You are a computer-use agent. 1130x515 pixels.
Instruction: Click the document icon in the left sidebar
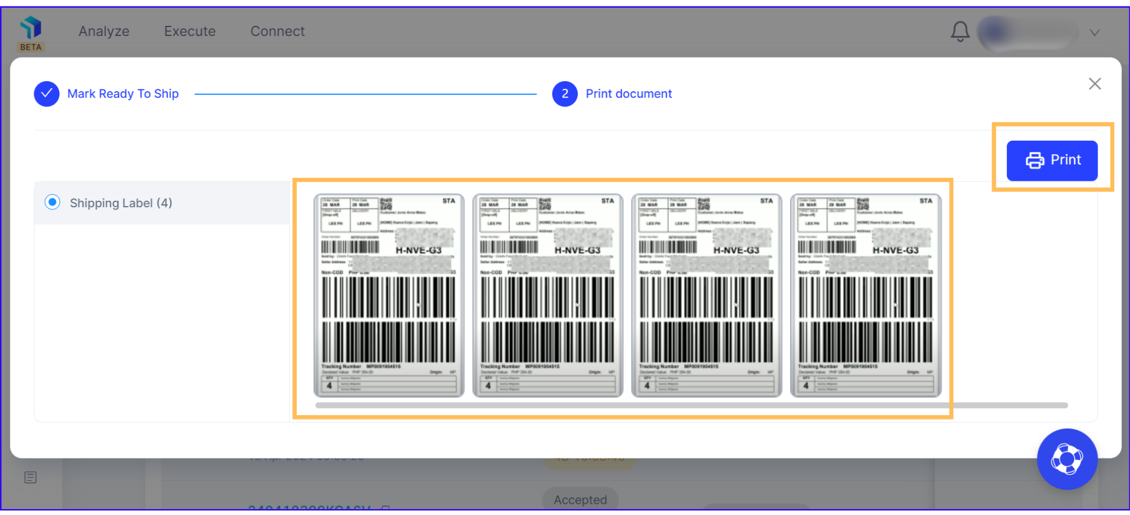pos(31,477)
